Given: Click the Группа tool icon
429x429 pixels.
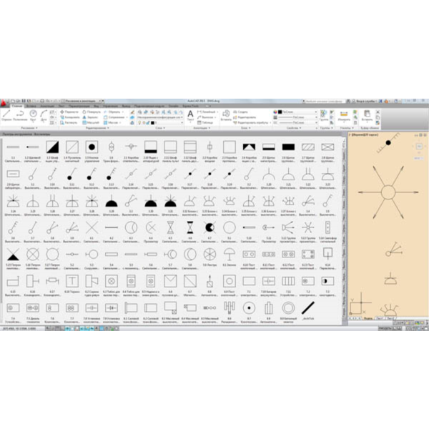Looking at the screenshot, I should coord(324,115).
